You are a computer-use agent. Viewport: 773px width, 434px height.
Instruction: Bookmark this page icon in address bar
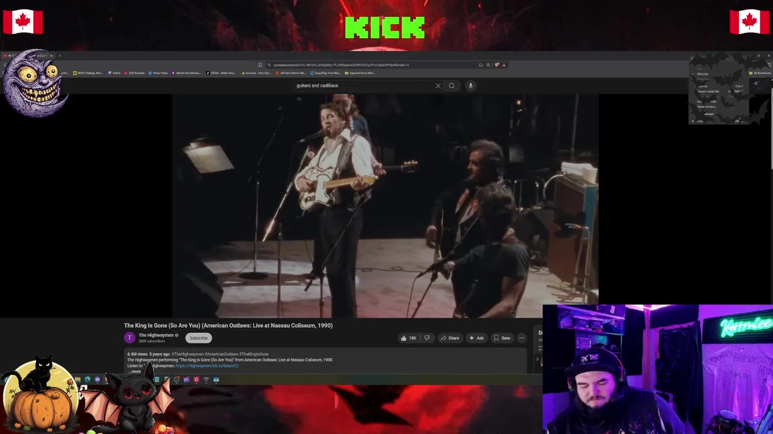260,65
